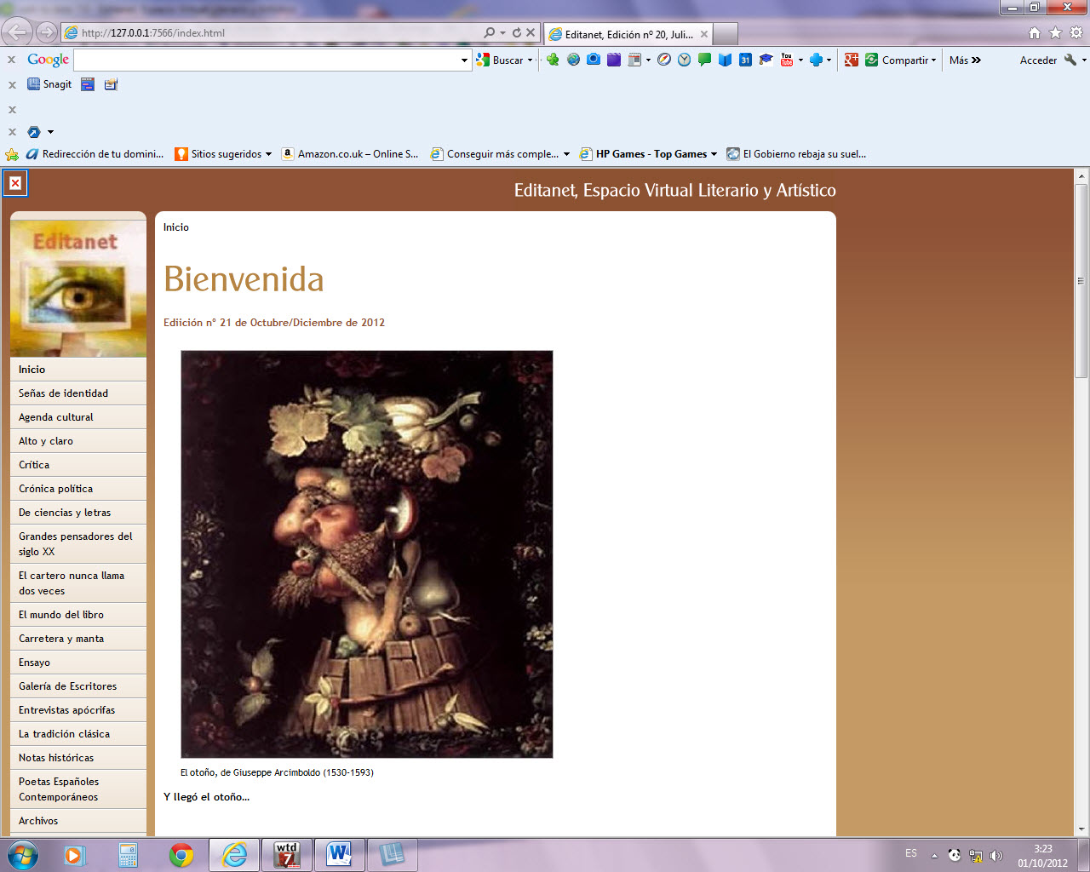Click the Google+ icon
The width and height of the screenshot is (1090, 872).
coord(851,60)
